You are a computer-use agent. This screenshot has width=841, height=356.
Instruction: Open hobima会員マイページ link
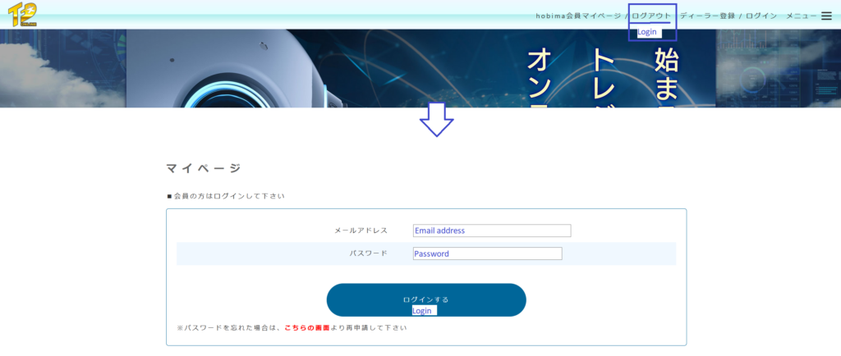coord(578,16)
